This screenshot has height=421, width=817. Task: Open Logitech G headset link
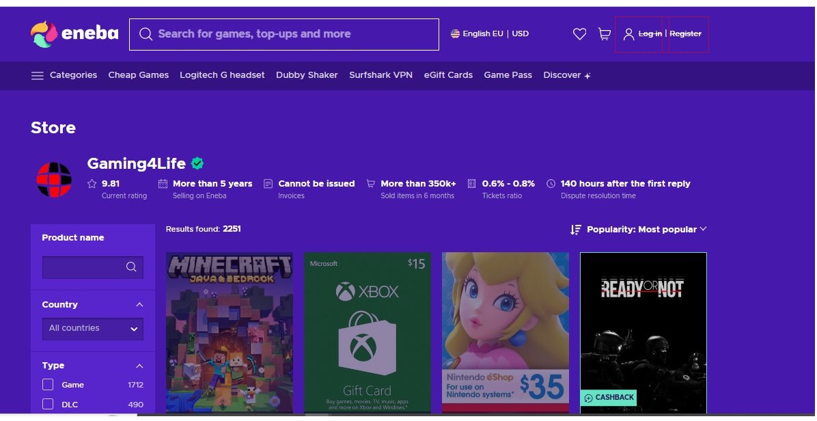[222, 75]
